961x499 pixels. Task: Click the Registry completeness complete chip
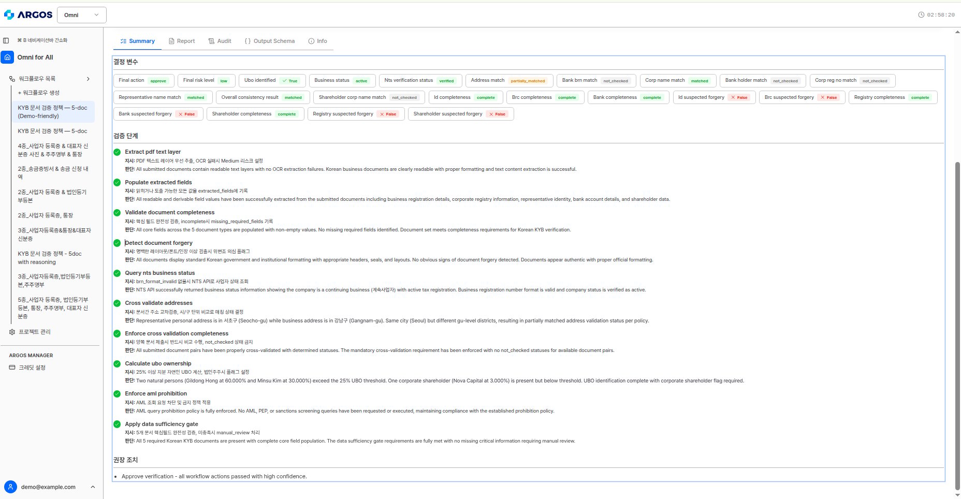click(x=893, y=97)
